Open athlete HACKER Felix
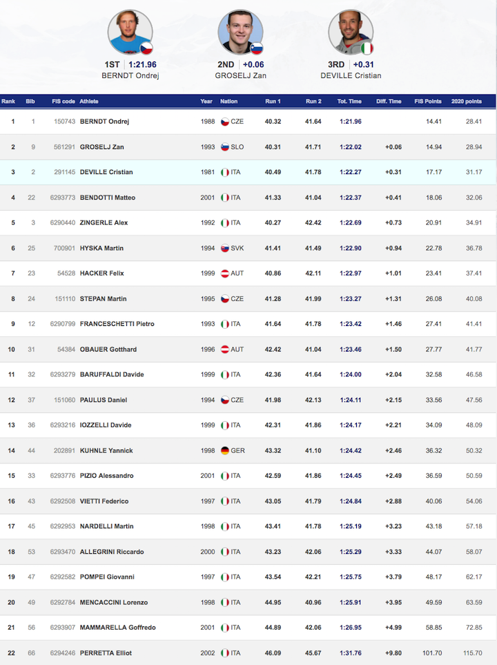 coord(101,273)
